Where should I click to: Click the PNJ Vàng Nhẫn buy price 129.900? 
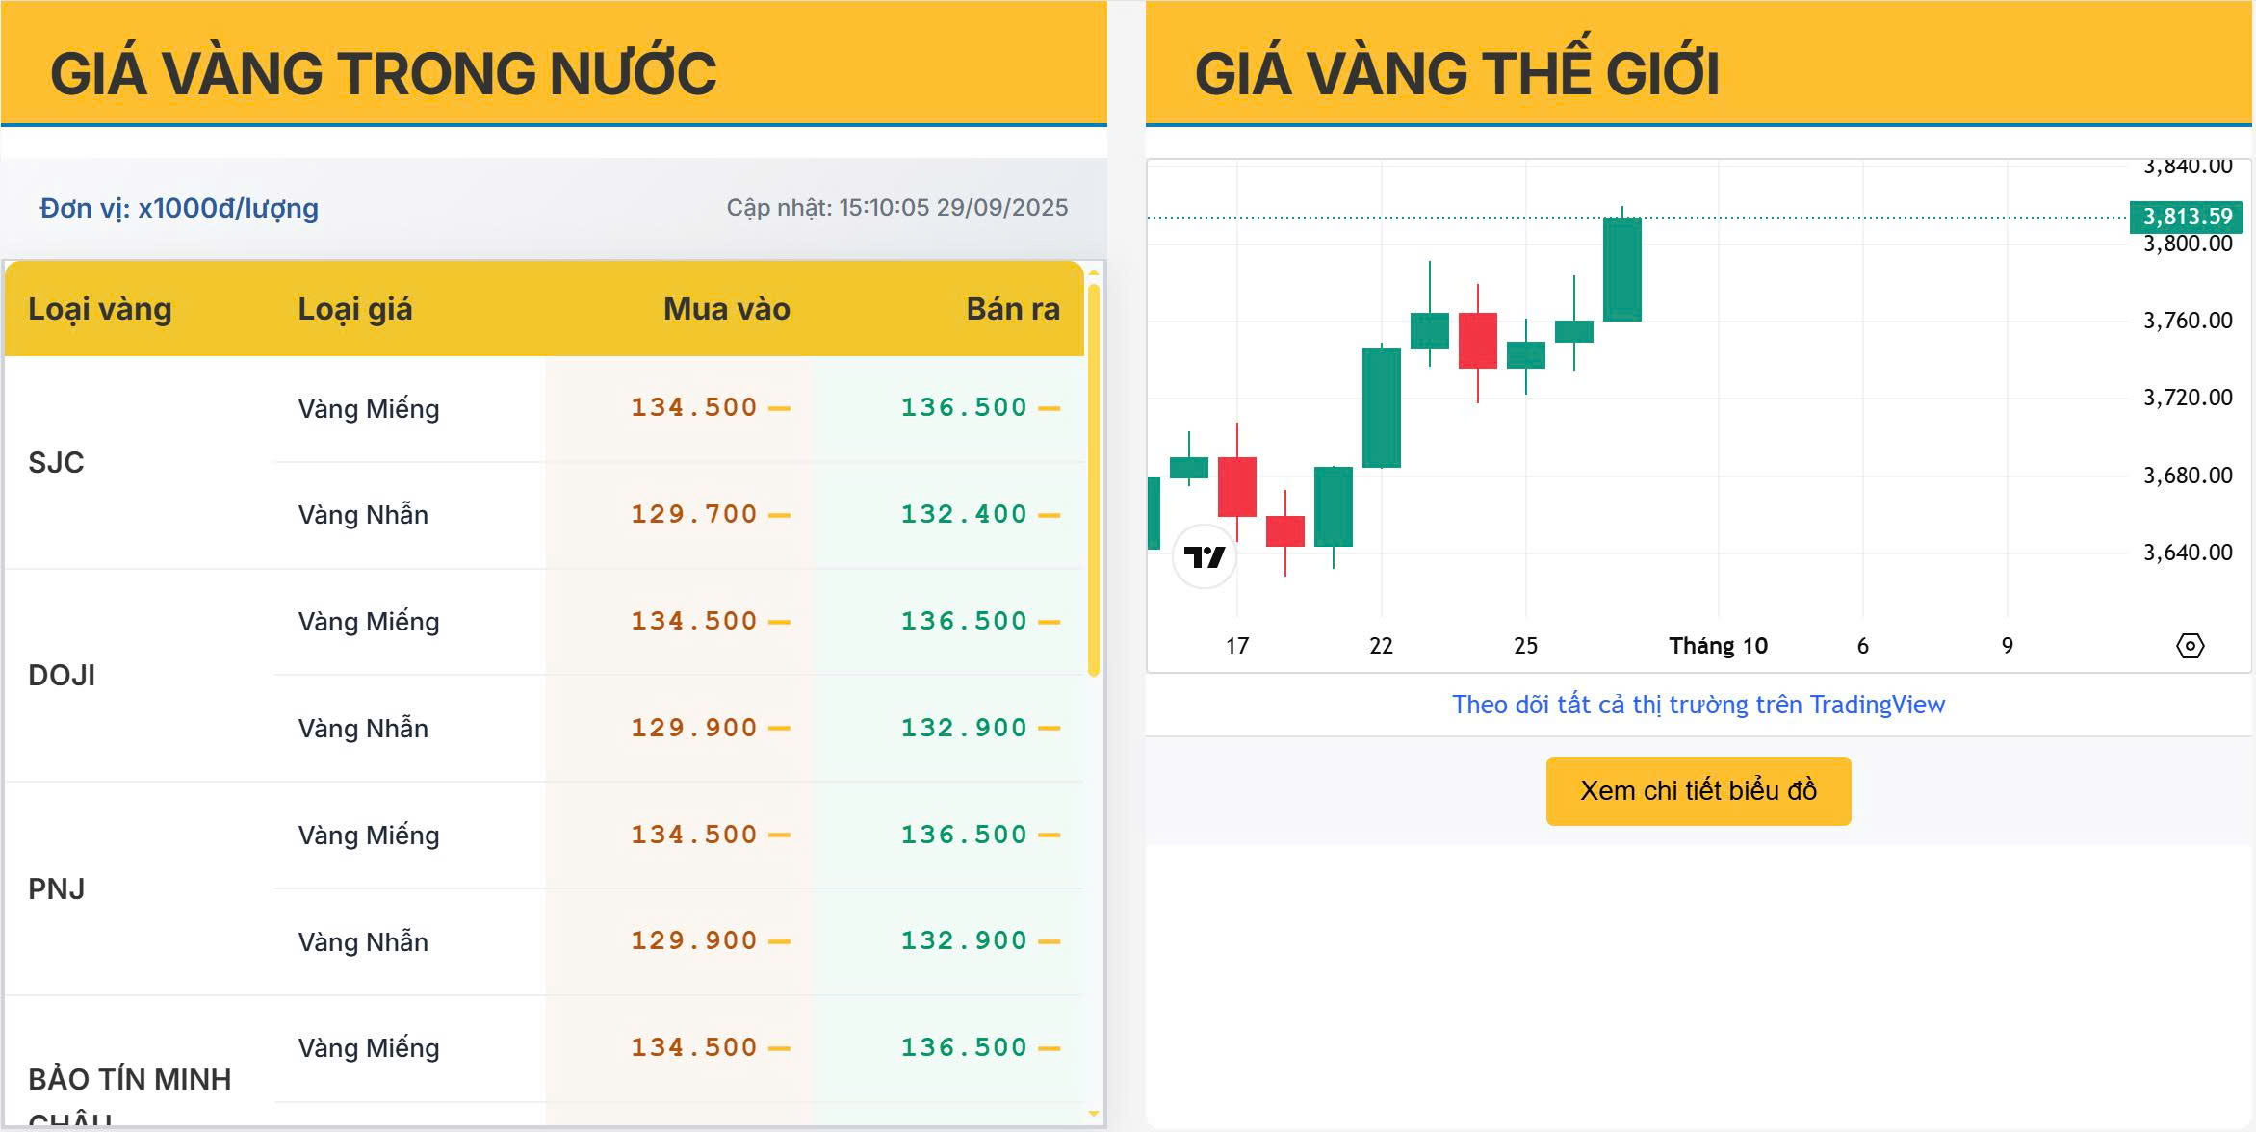[x=693, y=941]
